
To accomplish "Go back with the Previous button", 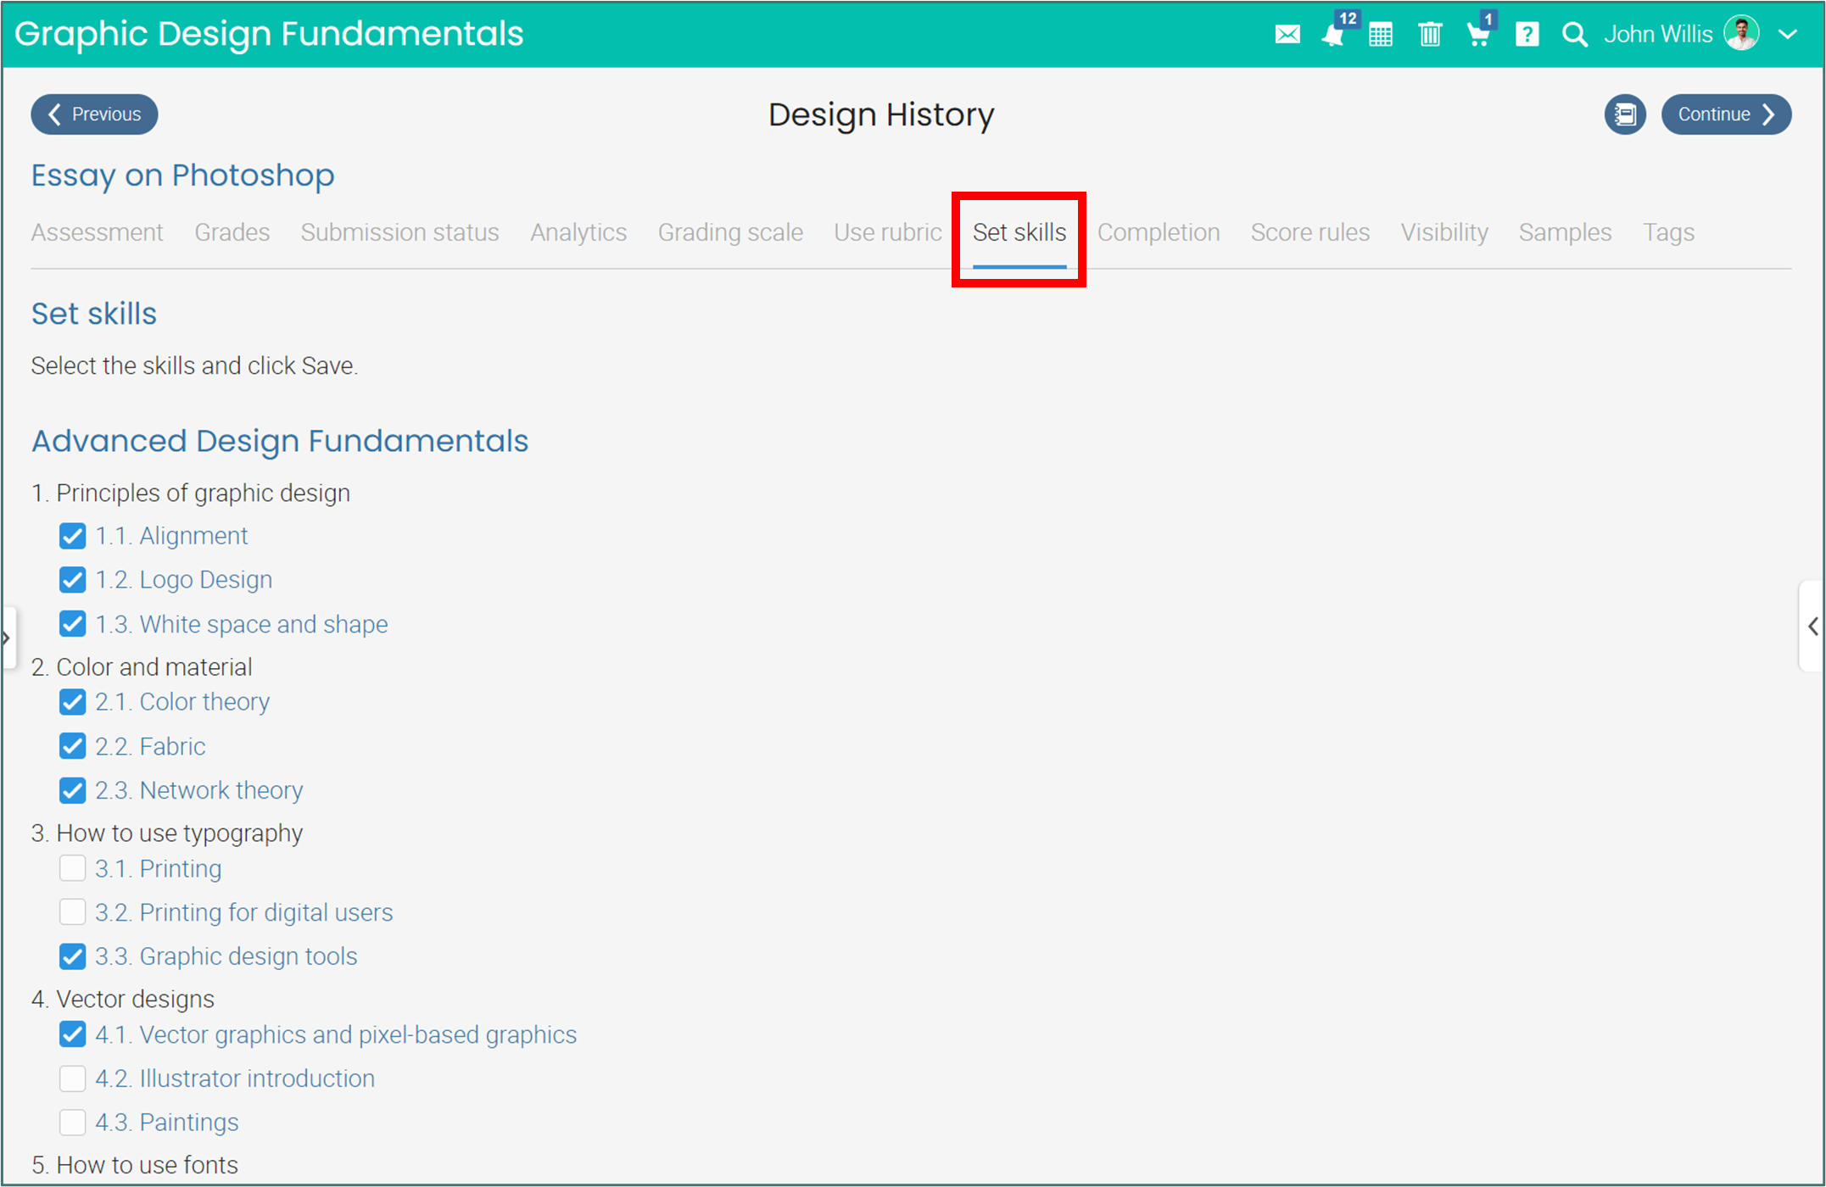I will pos(94,114).
